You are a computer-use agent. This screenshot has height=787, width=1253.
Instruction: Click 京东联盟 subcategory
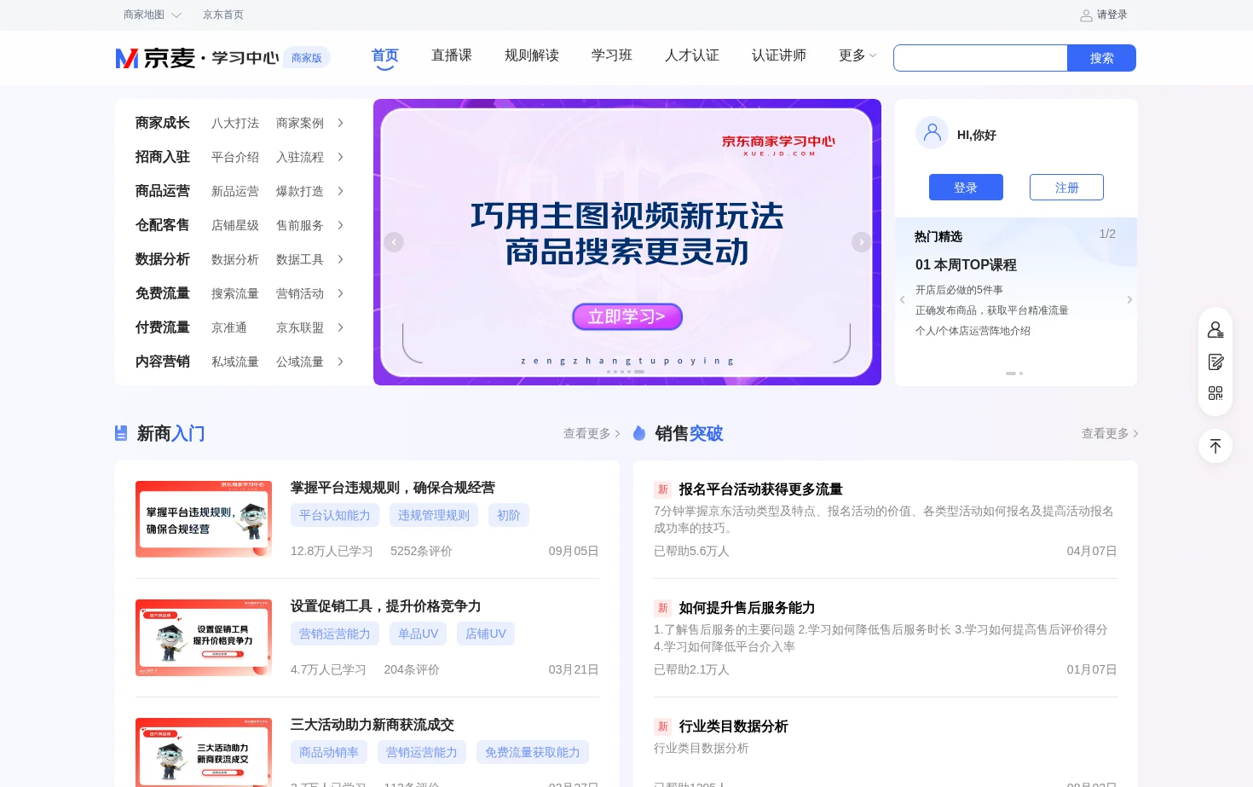coord(300,327)
